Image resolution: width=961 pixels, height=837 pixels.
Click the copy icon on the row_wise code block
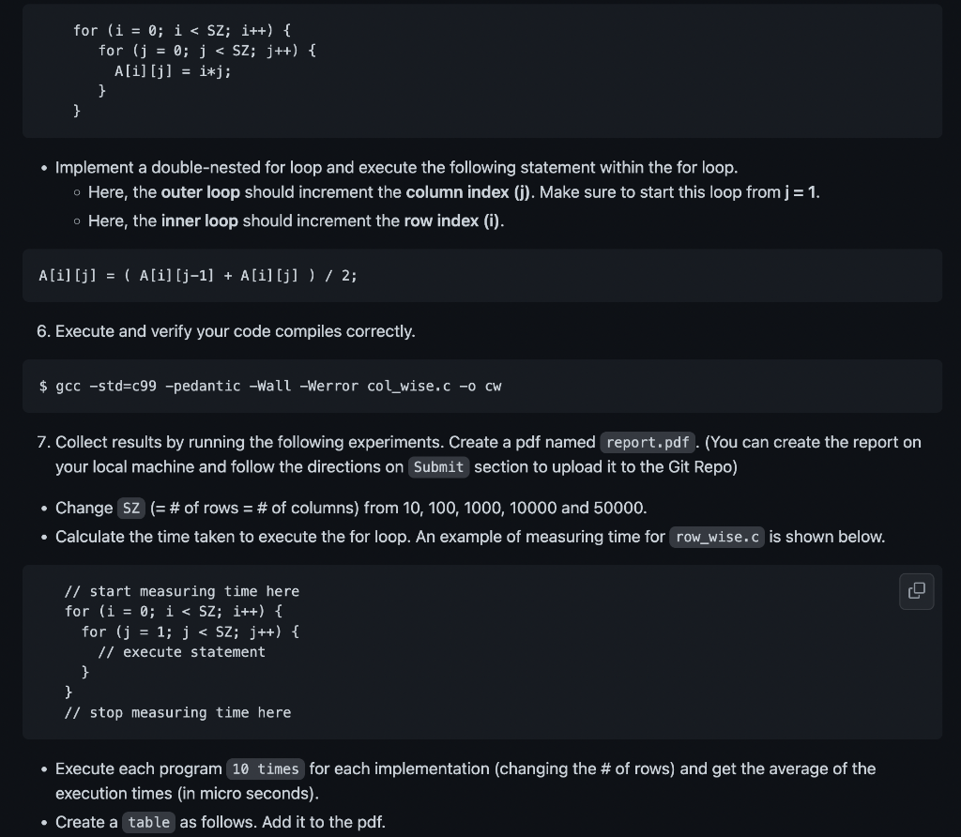917,591
